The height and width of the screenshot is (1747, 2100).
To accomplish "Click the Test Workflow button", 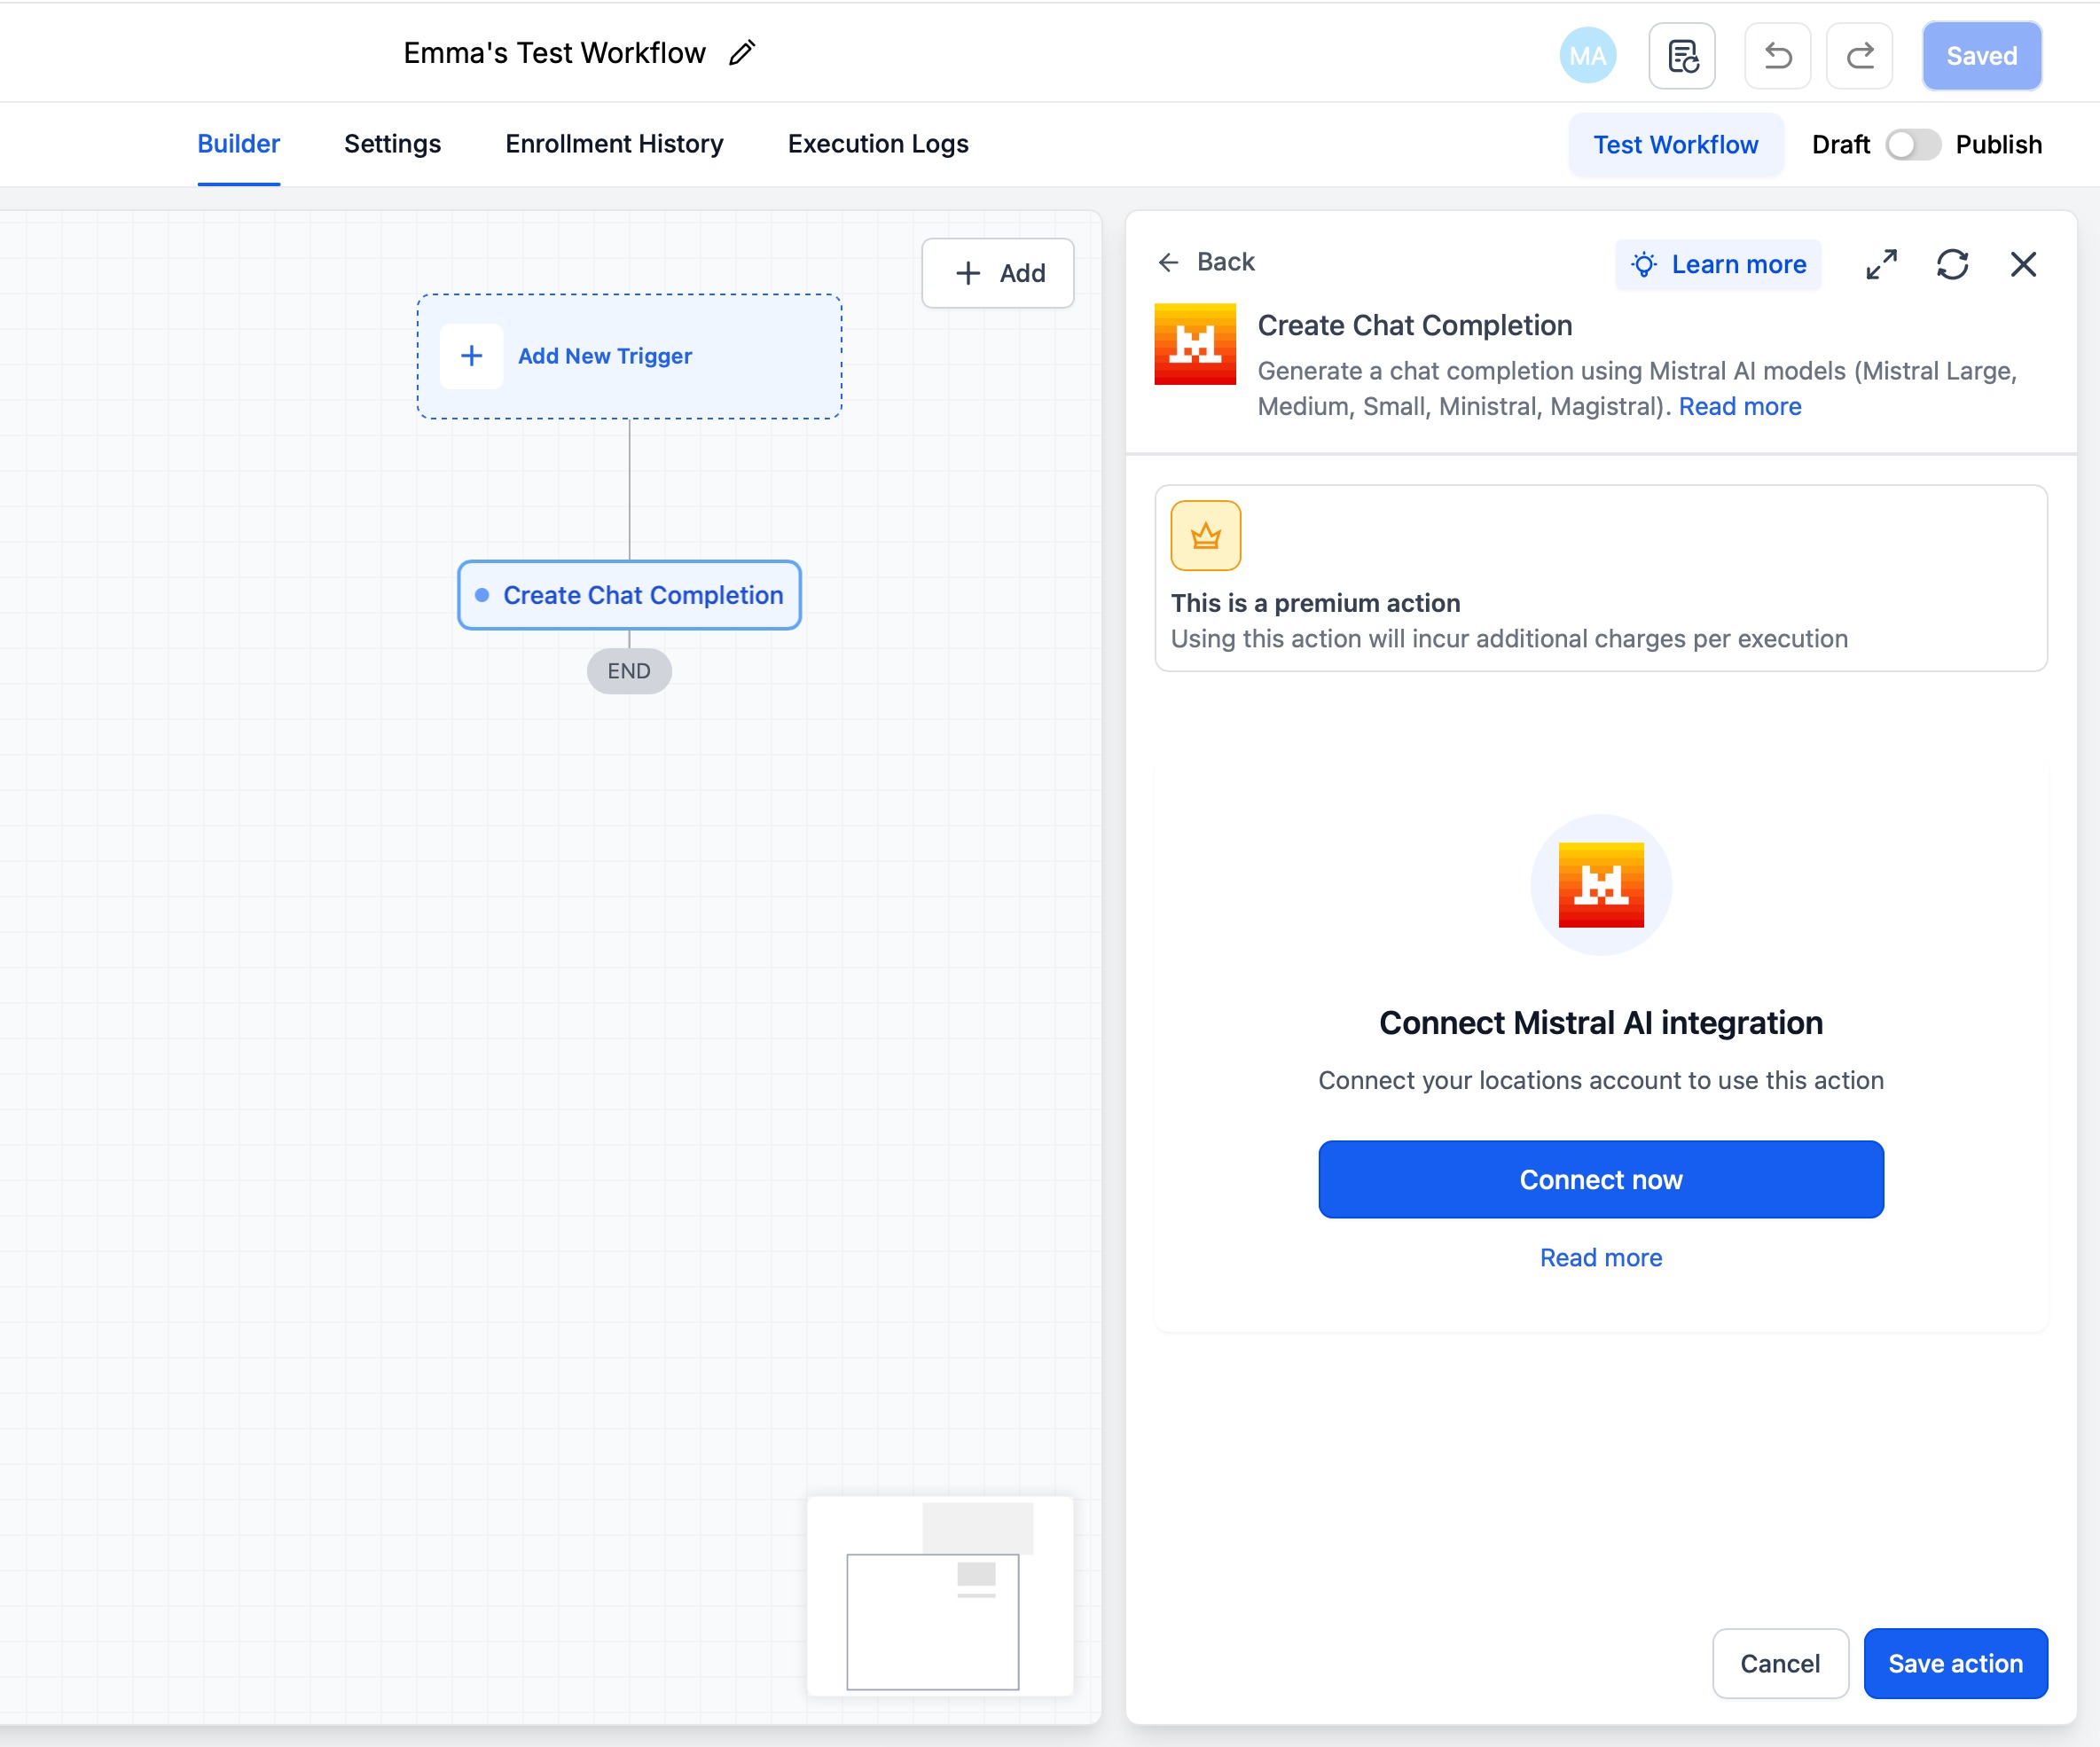I will [1676, 145].
